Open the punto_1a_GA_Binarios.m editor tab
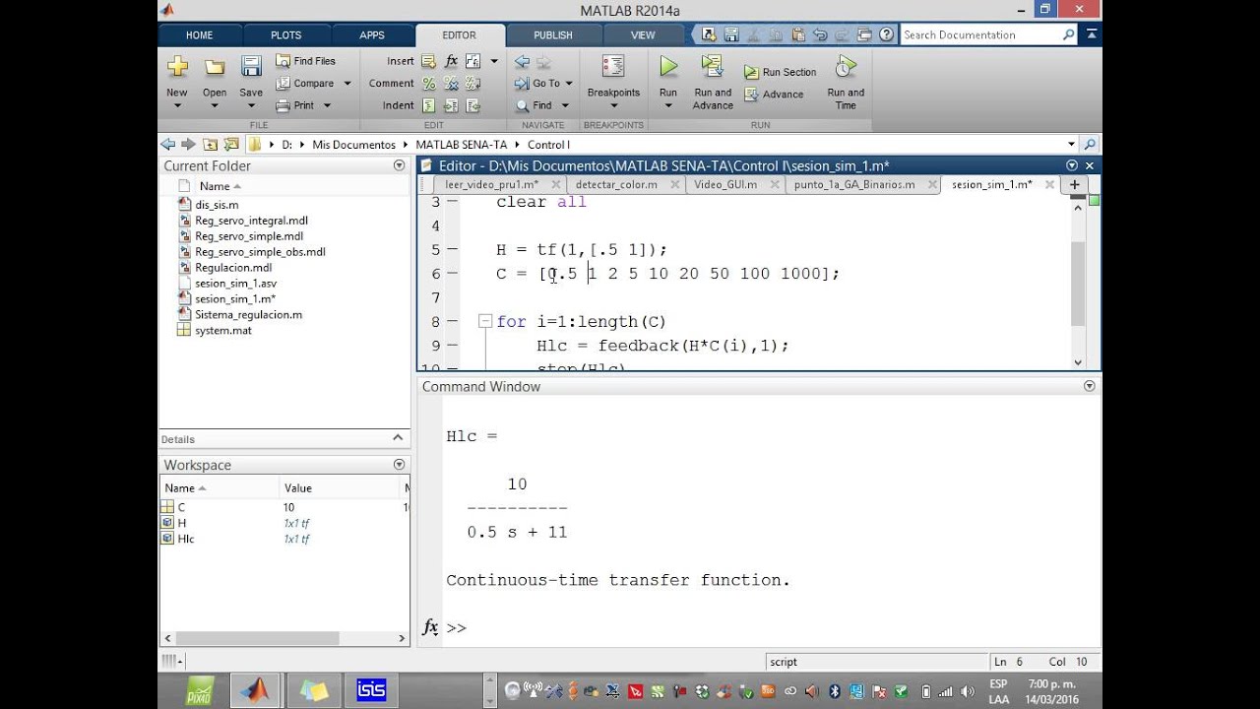Viewport: 1260px width, 709px height. pyautogui.click(x=854, y=184)
